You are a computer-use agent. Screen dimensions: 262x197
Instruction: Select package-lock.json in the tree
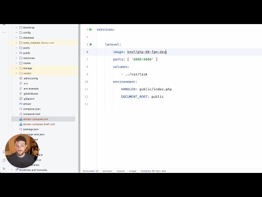[34, 135]
